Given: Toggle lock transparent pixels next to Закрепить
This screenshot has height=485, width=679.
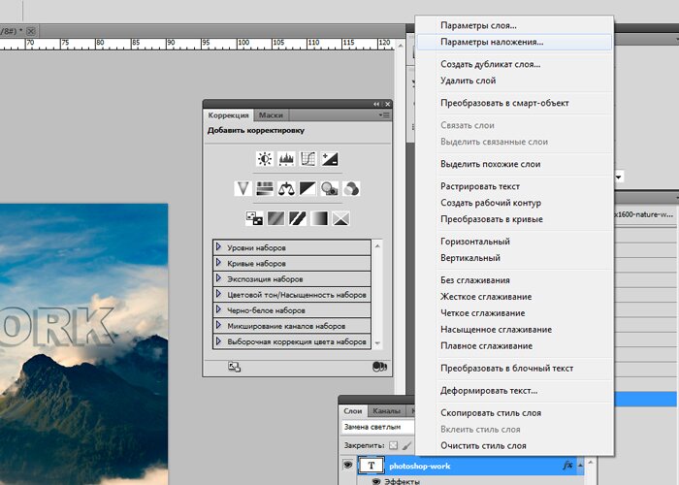Looking at the screenshot, I should tap(394, 445).
